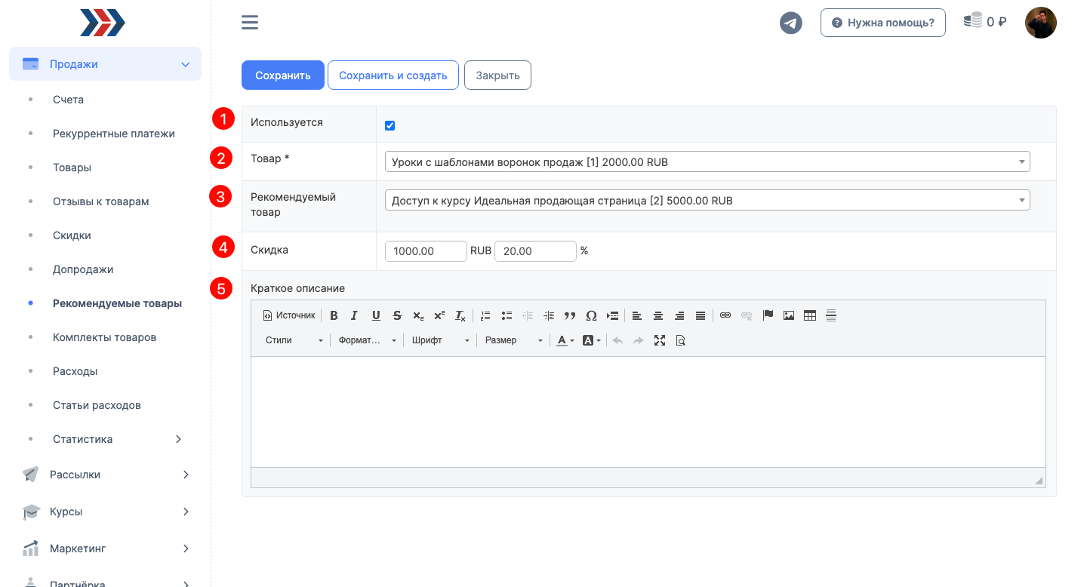
Task: Insert a block quote
Action: [x=570, y=315]
